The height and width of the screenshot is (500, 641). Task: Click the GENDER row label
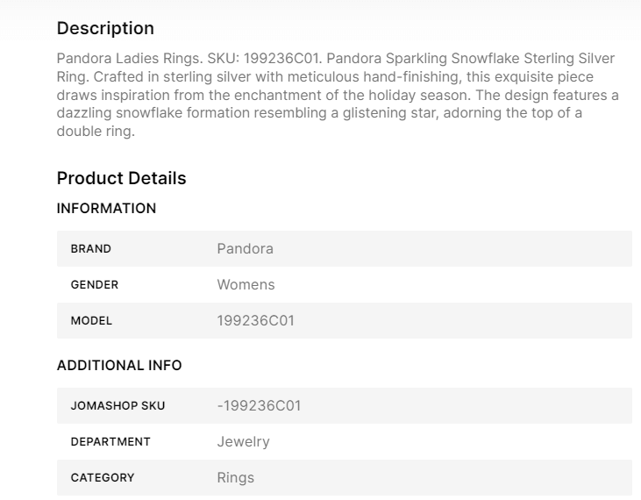point(94,285)
